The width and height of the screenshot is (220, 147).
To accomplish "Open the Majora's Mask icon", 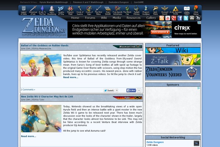I will 70,10.
